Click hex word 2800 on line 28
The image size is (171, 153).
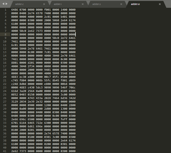[x=72, y=105]
